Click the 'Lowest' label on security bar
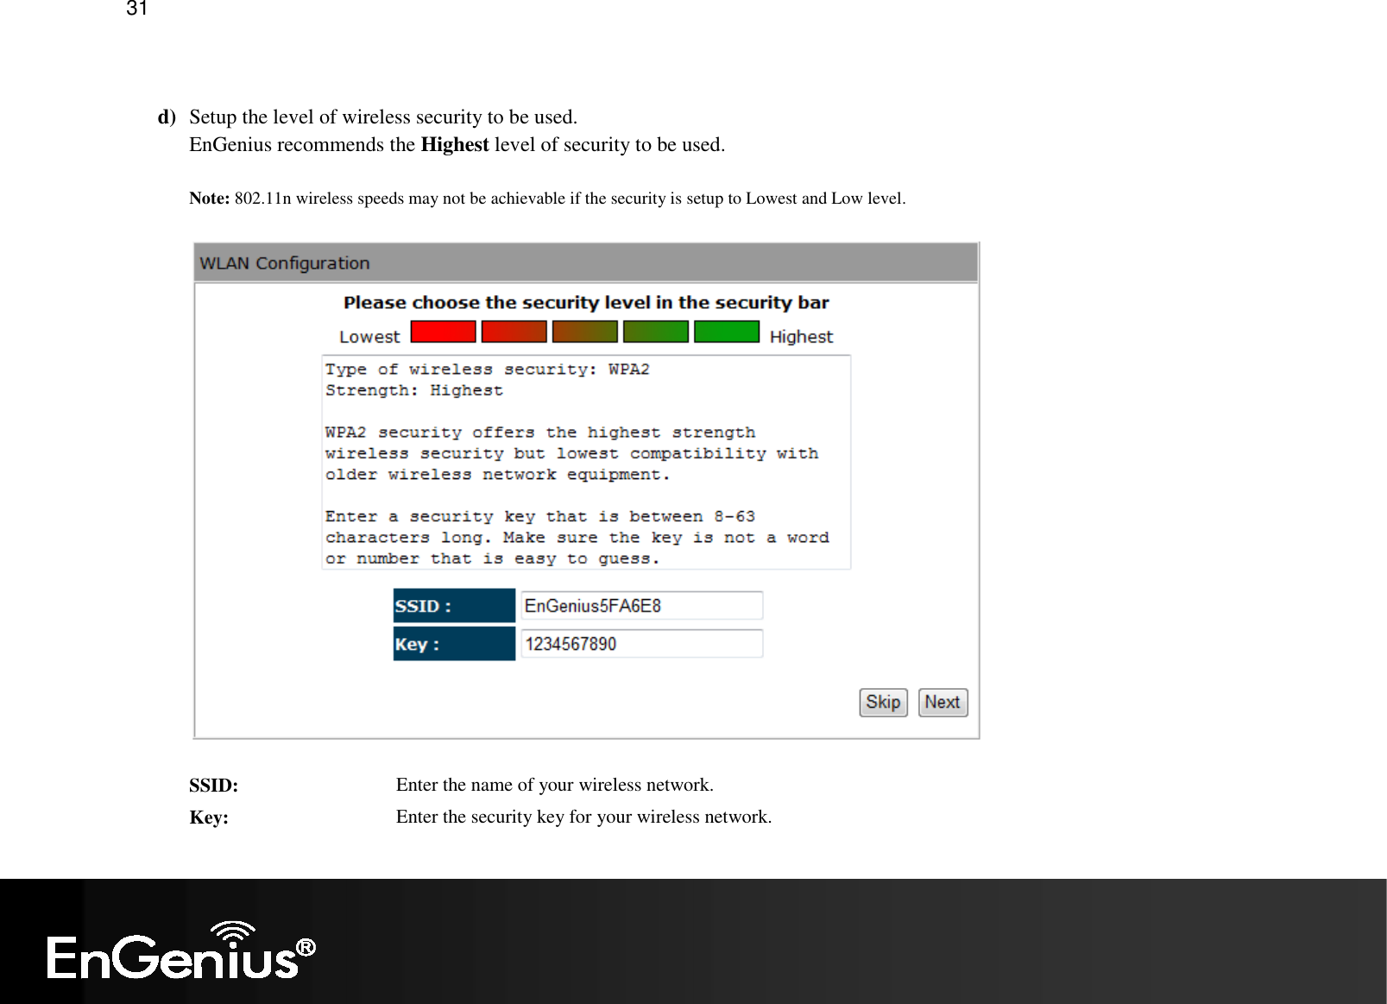The height and width of the screenshot is (1004, 1387). 369,337
